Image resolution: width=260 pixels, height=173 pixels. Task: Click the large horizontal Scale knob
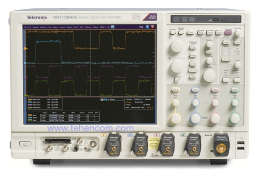(x=209, y=76)
